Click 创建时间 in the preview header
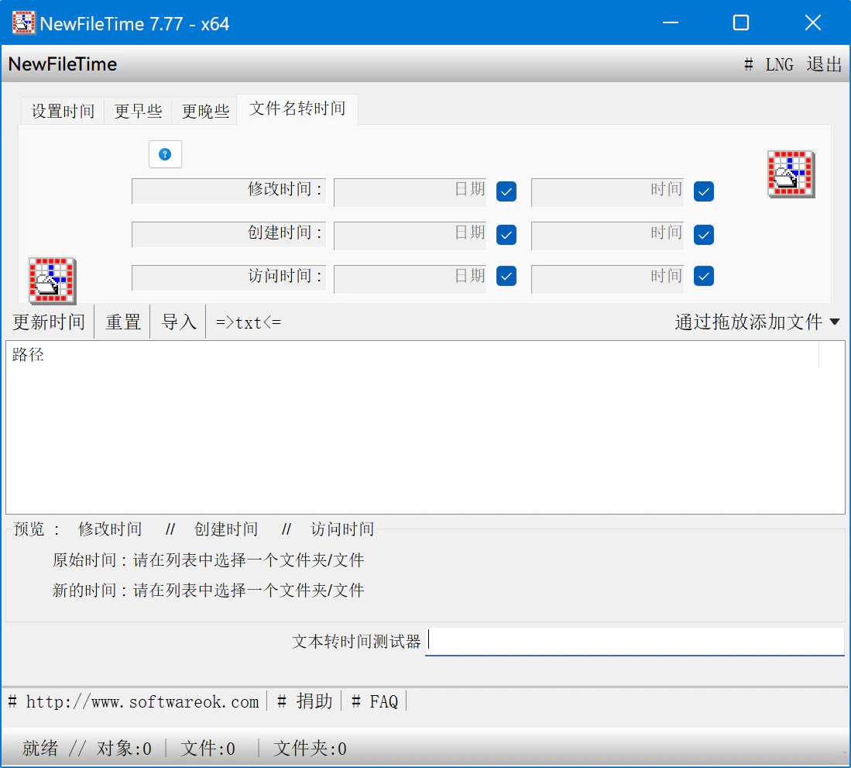851x768 pixels. (x=226, y=529)
